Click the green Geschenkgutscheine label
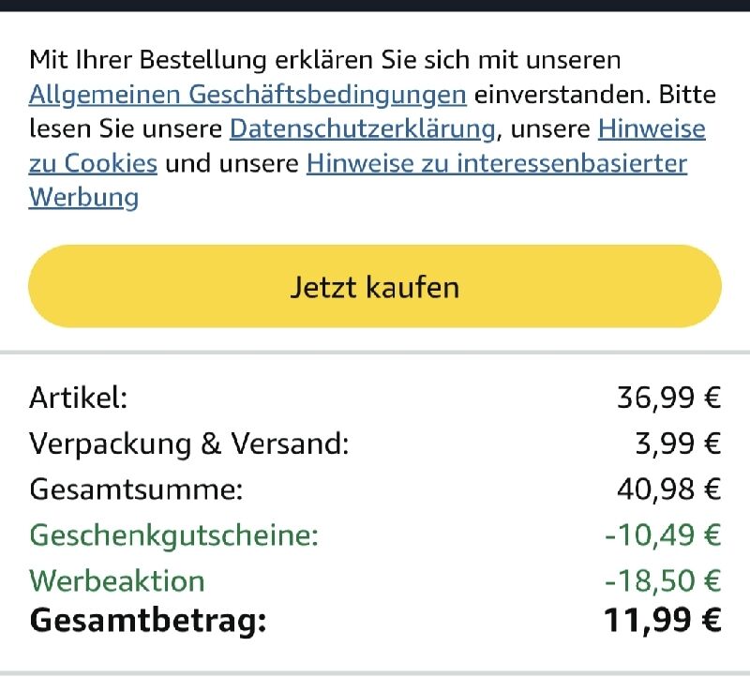750x677 pixels. click(x=173, y=535)
